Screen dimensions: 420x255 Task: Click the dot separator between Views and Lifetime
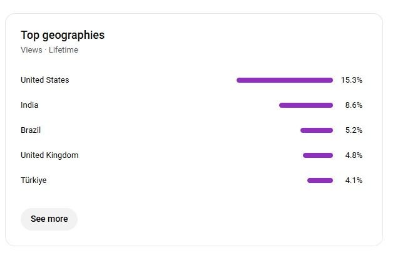tap(46, 50)
